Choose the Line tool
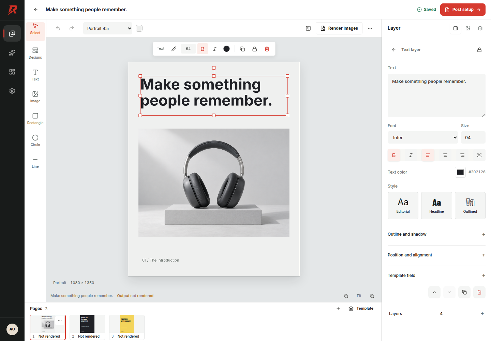491x341 pixels. click(35, 162)
